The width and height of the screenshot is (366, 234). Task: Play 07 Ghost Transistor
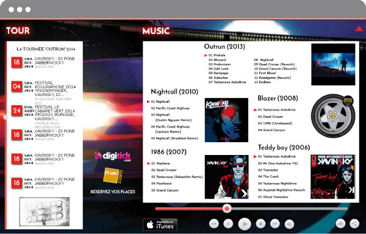273,197
